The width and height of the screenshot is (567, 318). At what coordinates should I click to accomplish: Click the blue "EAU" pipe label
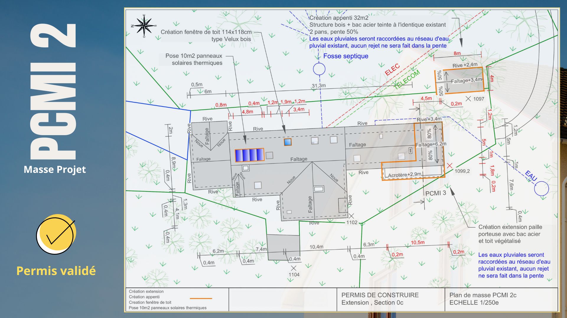tap(531, 176)
